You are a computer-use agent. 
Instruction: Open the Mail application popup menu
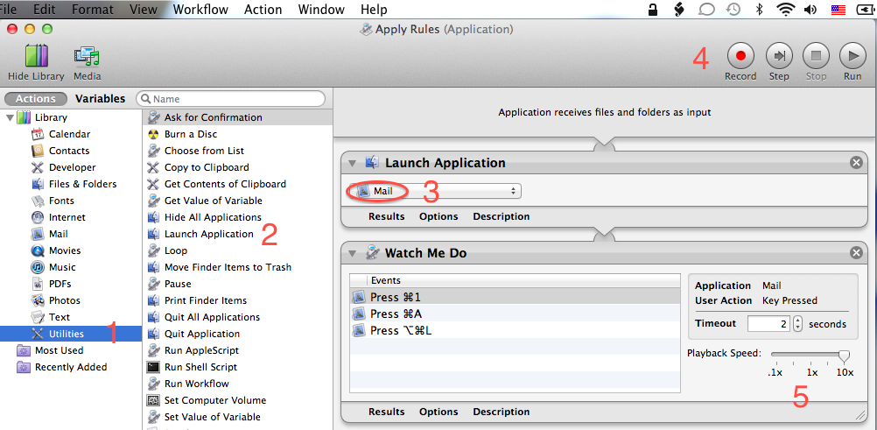click(x=435, y=191)
